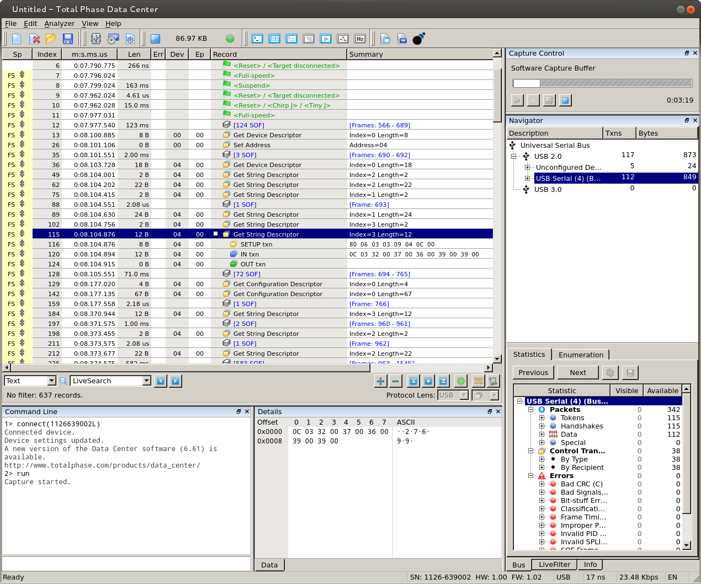The height and width of the screenshot is (584, 701).
Task: Click the Data tab under Details panel
Action: [x=269, y=565]
